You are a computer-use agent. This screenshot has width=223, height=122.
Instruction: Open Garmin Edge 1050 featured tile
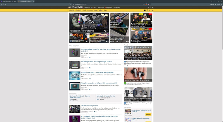[x=120, y=20]
